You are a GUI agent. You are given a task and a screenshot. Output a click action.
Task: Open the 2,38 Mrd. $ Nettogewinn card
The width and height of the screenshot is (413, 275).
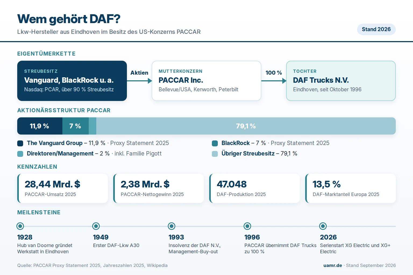click(x=159, y=188)
